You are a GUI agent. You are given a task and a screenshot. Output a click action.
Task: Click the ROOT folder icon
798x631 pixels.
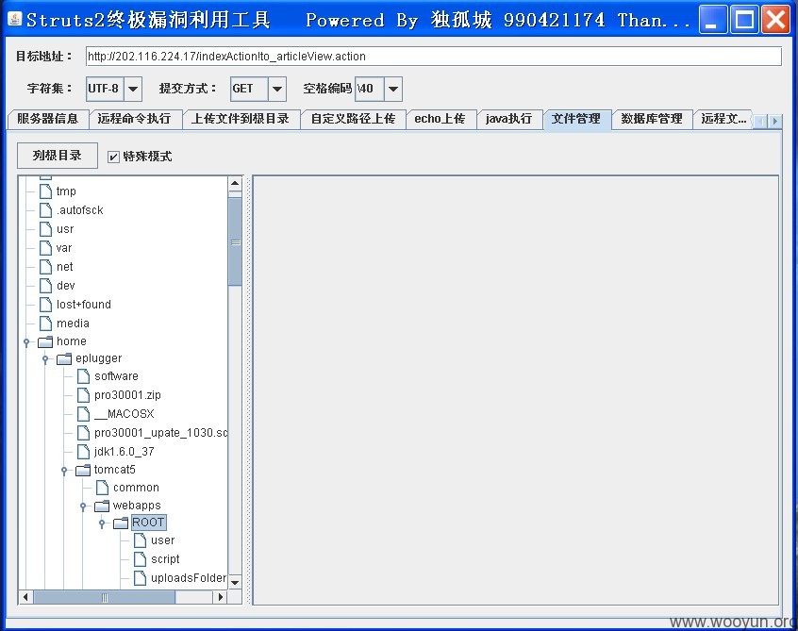(121, 523)
